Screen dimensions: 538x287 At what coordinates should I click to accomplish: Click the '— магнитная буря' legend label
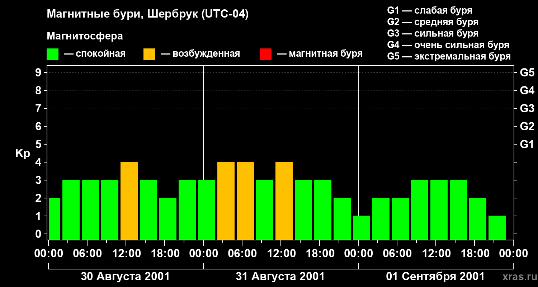[320, 54]
